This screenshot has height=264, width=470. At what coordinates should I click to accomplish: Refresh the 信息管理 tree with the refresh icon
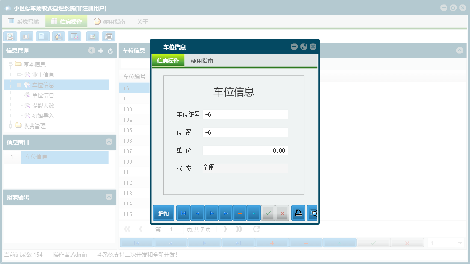(x=110, y=50)
